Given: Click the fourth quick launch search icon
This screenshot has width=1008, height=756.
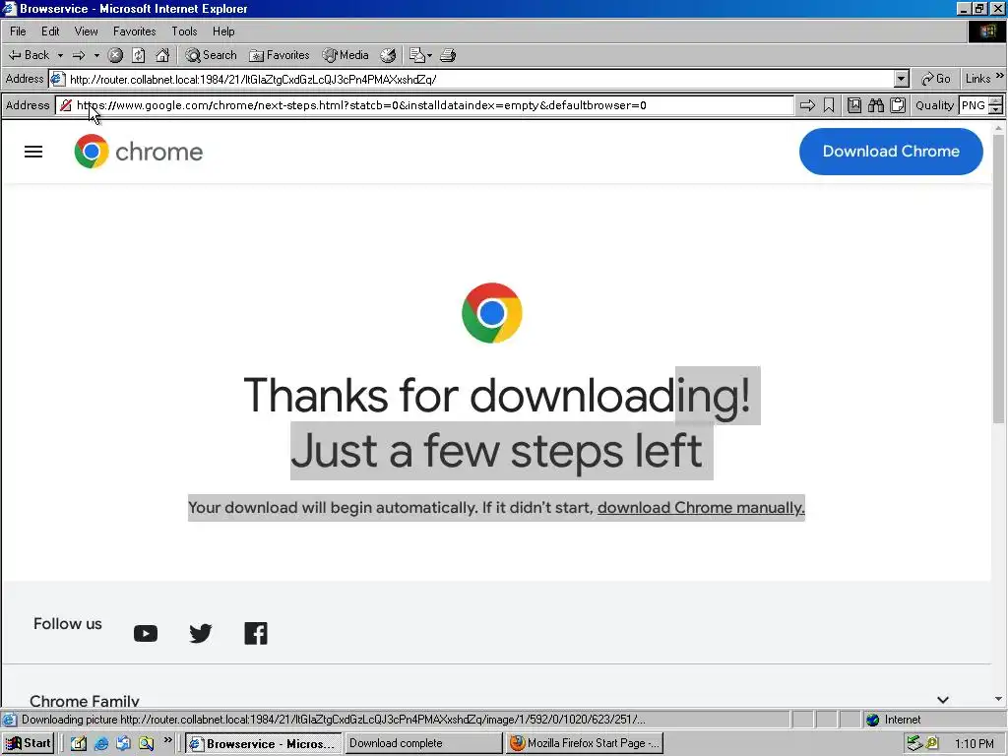Looking at the screenshot, I should pyautogui.click(x=147, y=744).
